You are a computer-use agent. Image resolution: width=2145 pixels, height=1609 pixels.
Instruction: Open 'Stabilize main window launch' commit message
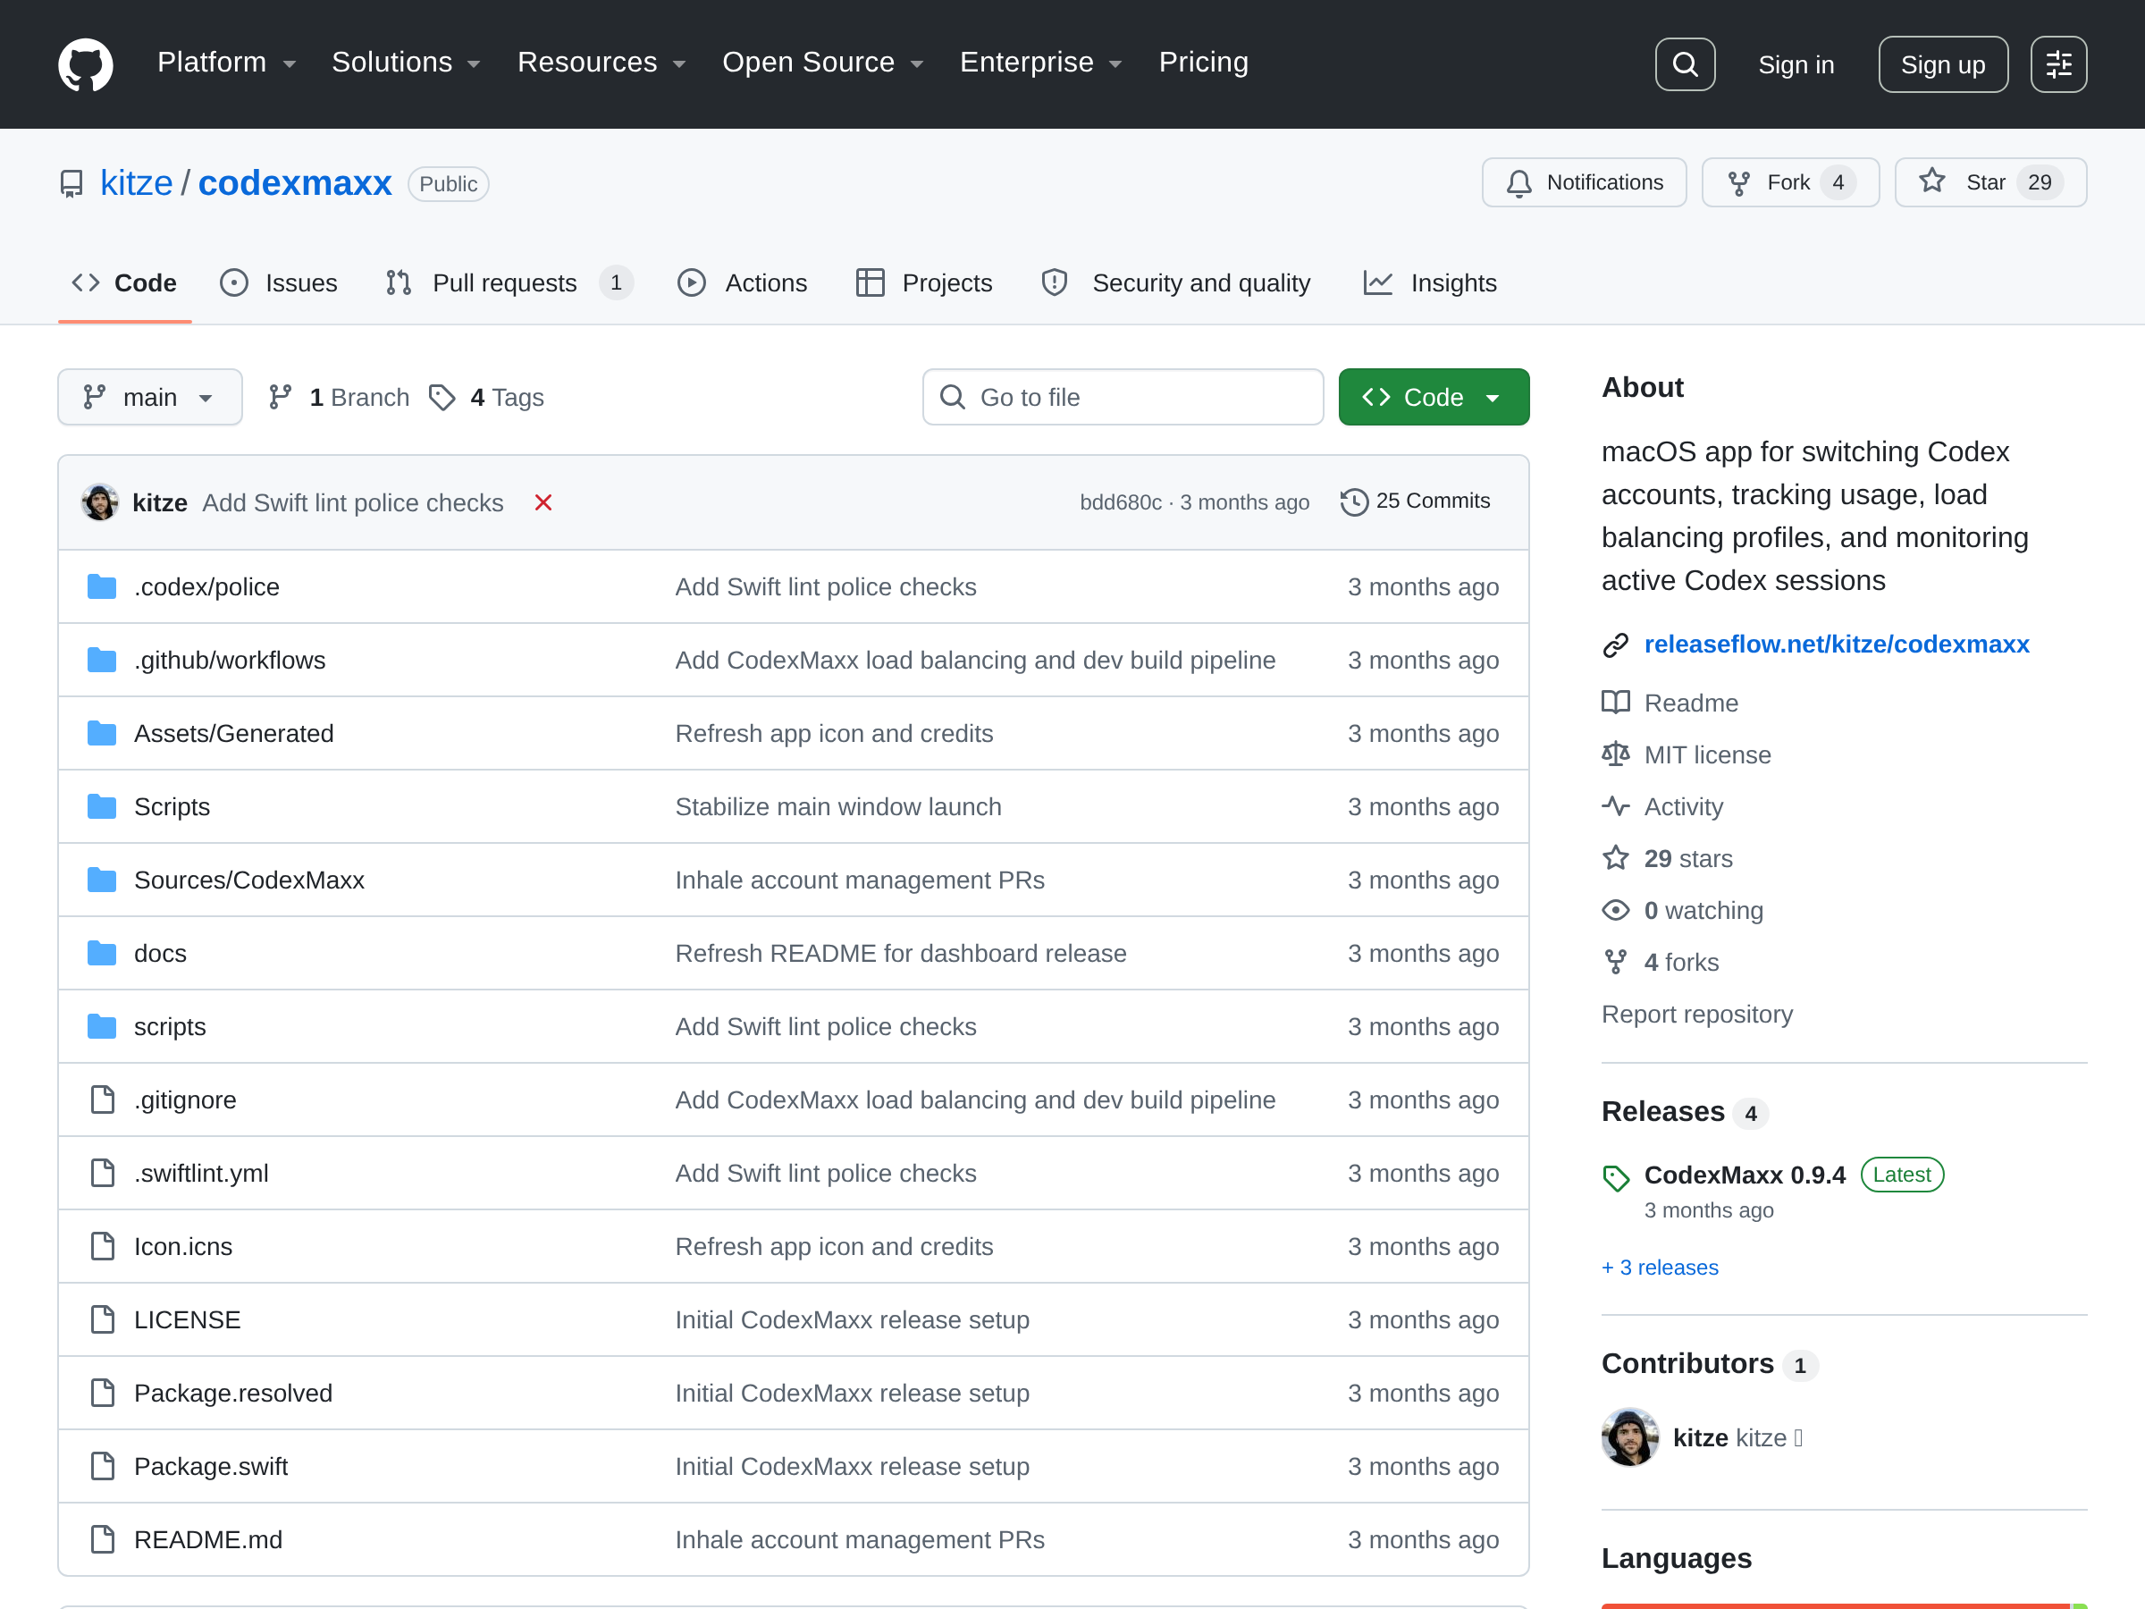coord(837,807)
